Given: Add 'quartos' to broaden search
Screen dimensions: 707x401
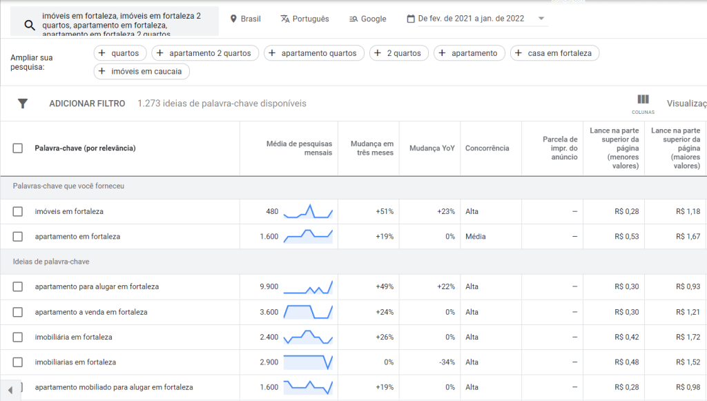Looking at the screenshot, I should pyautogui.click(x=120, y=53).
